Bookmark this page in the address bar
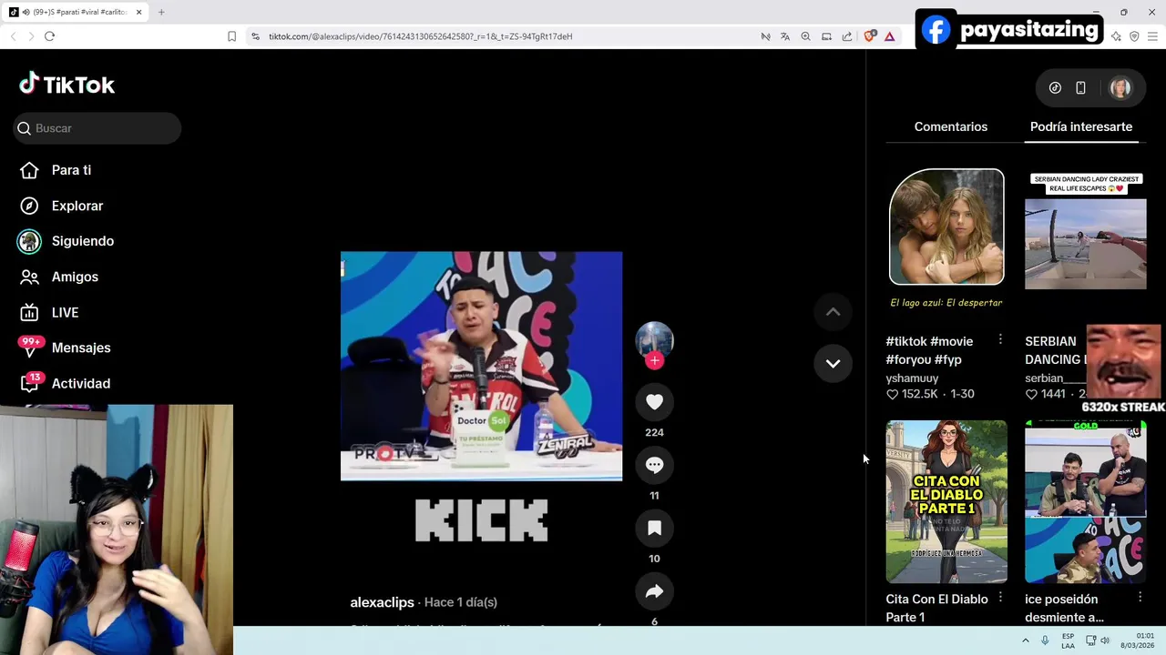The image size is (1166, 655). (231, 36)
